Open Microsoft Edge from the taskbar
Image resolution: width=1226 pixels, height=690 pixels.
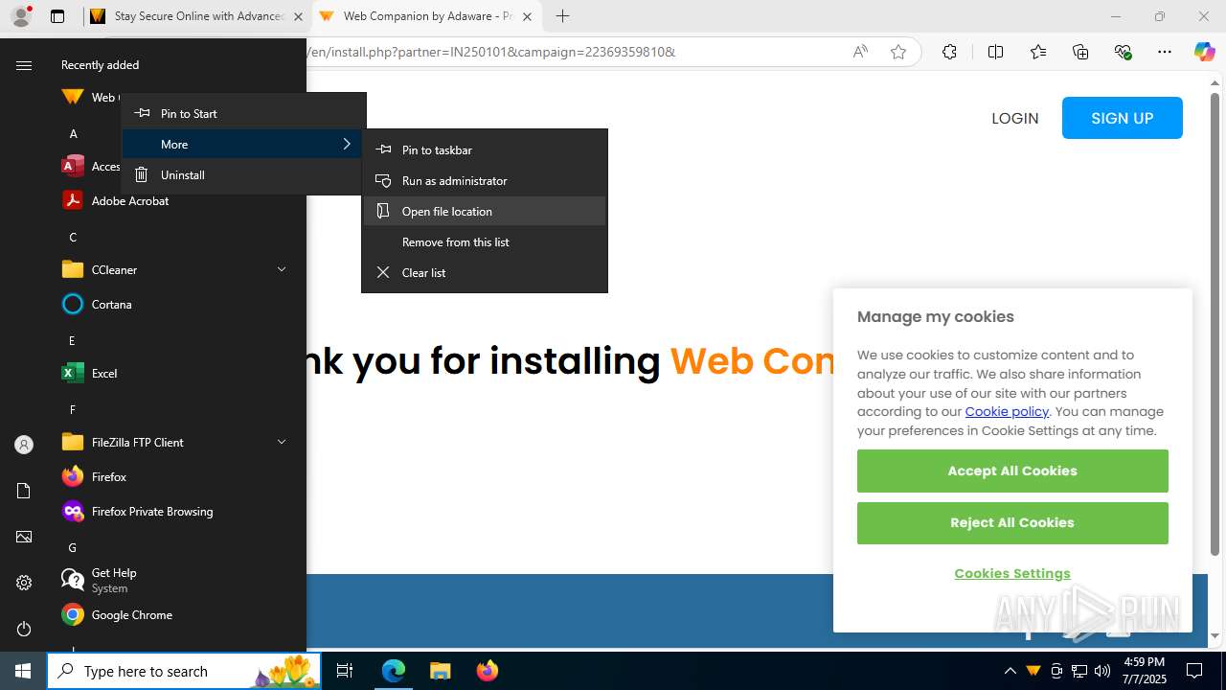[394, 671]
